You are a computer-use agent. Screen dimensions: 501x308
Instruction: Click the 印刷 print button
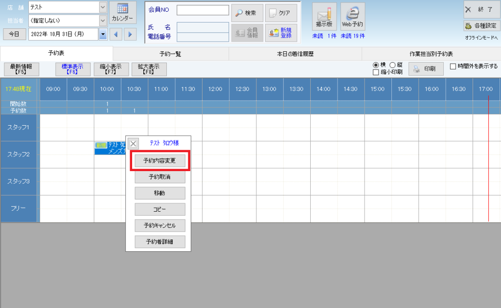(426, 69)
